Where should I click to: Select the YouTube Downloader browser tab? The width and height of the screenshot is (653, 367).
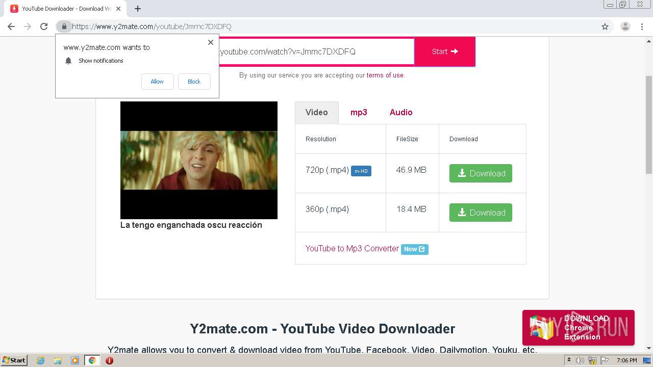pos(65,9)
